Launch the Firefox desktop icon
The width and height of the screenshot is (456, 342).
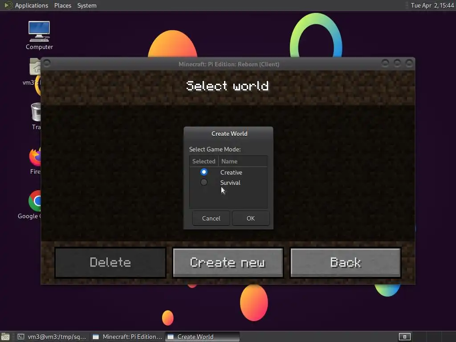35,160
